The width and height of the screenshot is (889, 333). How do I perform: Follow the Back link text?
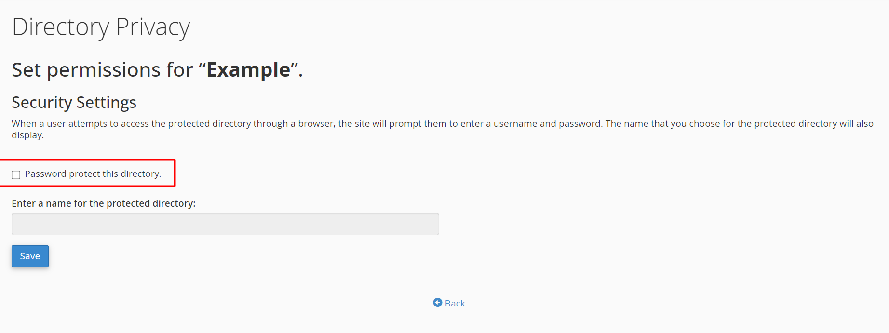pos(455,303)
